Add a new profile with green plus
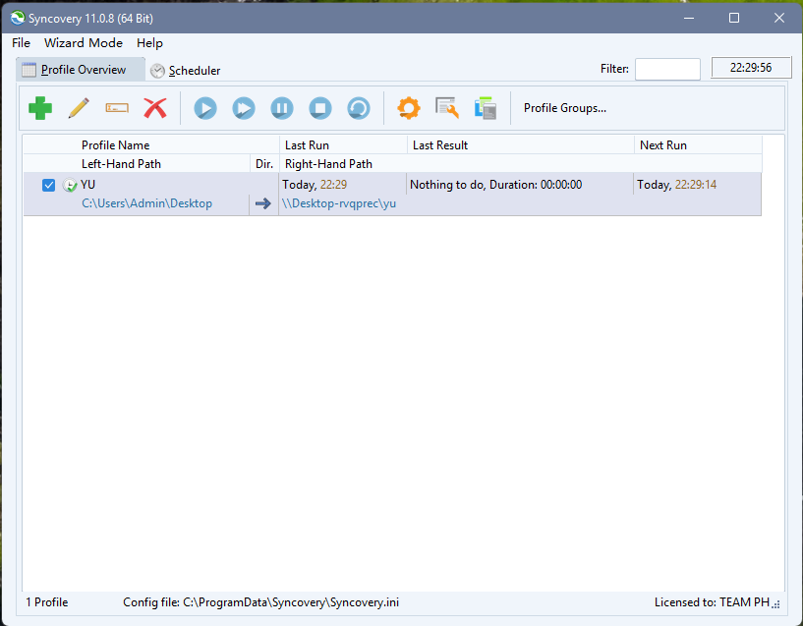Screen dimensions: 803x626 point(40,108)
